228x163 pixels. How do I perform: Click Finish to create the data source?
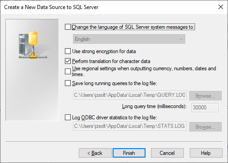pyautogui.click(x=129, y=153)
